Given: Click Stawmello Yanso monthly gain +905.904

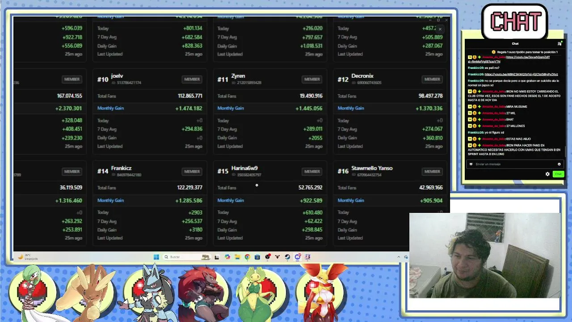Looking at the screenshot, I should click(x=431, y=200).
